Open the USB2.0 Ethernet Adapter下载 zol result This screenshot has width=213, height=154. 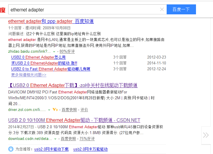(73, 85)
